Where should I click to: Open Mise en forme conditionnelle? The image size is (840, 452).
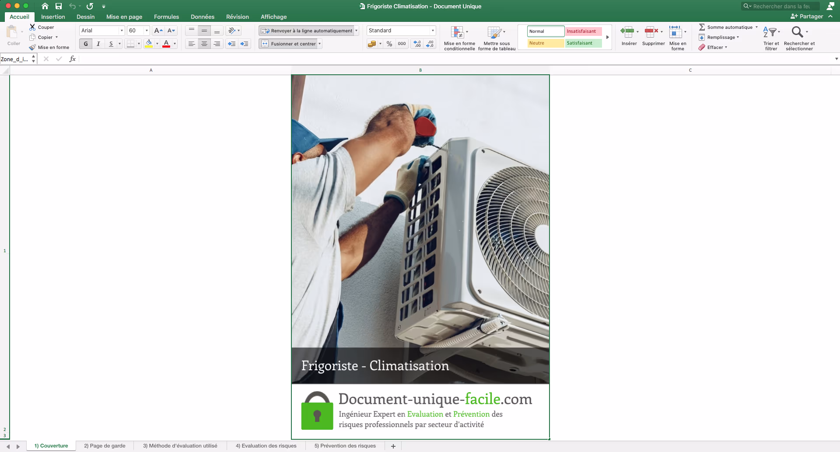pos(459,38)
